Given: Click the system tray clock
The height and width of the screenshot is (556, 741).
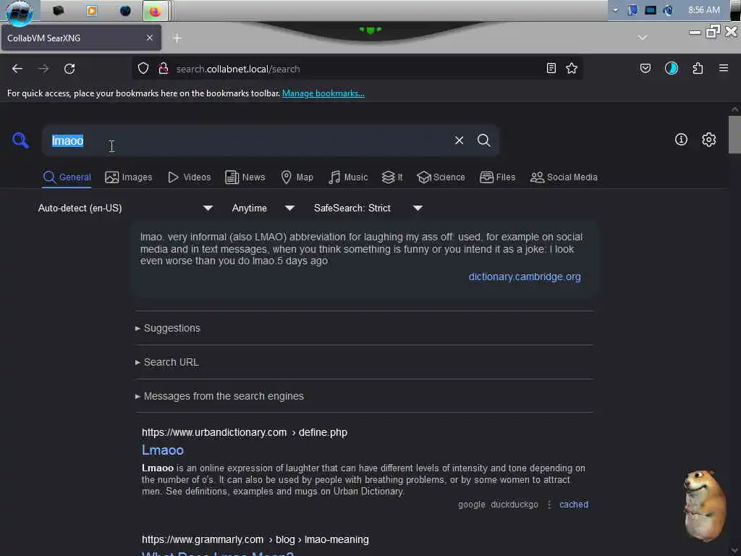Looking at the screenshot, I should (703, 10).
